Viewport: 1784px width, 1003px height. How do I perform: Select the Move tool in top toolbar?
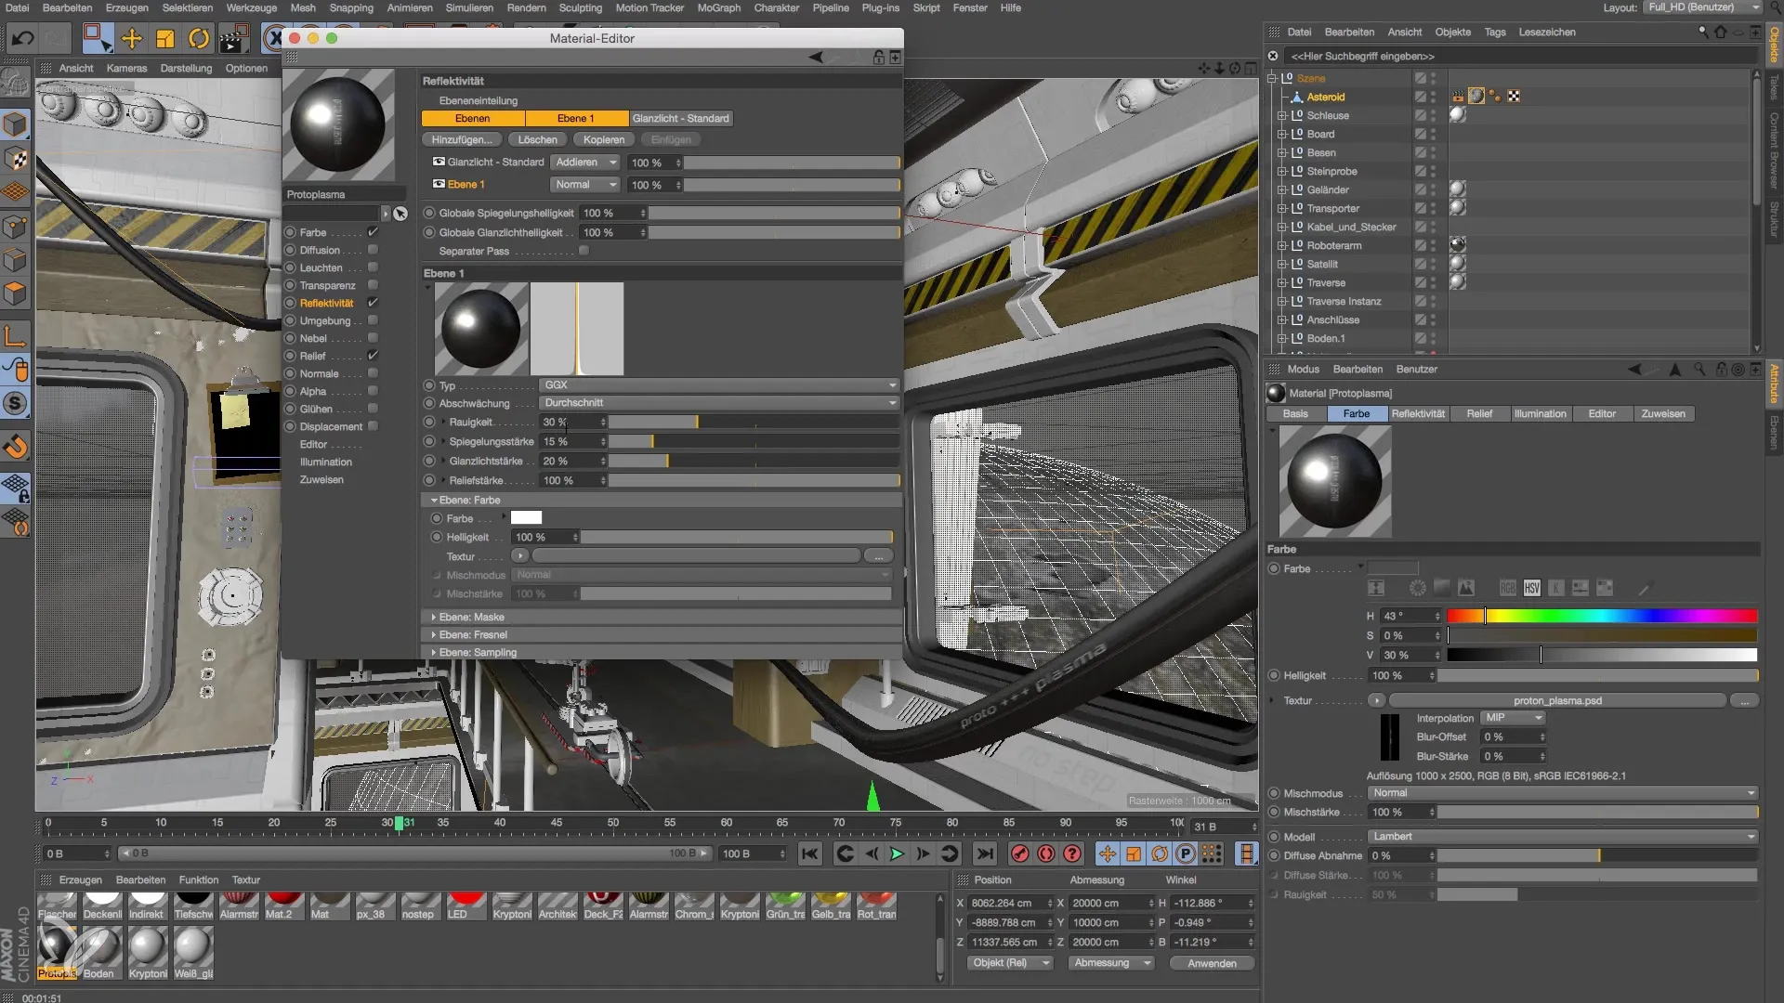coord(131,38)
